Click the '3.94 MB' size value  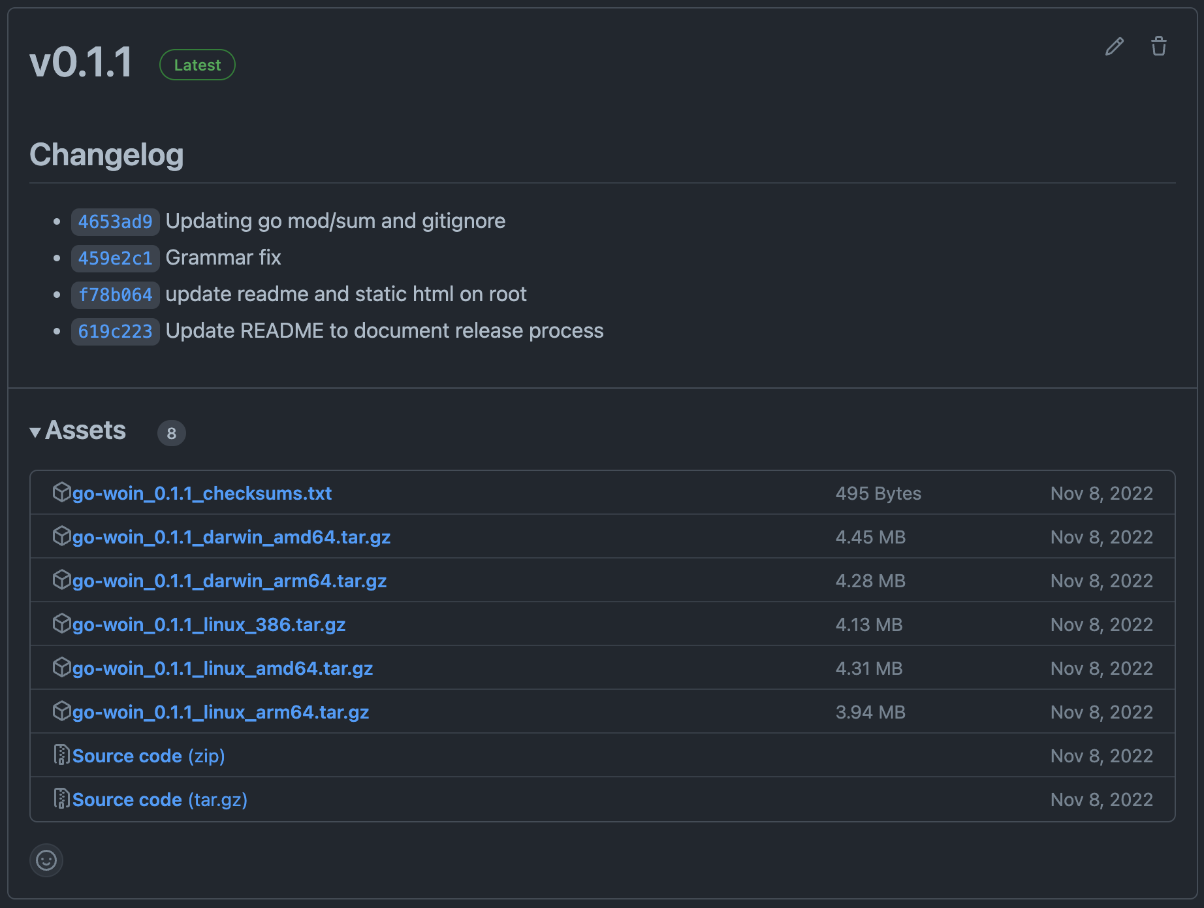pyautogui.click(x=870, y=712)
